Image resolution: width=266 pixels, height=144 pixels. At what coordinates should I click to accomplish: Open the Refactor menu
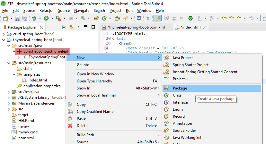(47, 11)
